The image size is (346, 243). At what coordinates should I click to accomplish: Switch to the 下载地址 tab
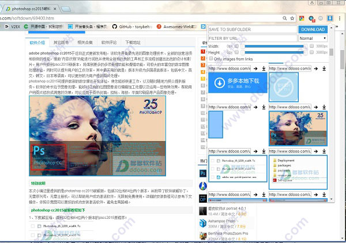pyautogui.click(x=133, y=42)
